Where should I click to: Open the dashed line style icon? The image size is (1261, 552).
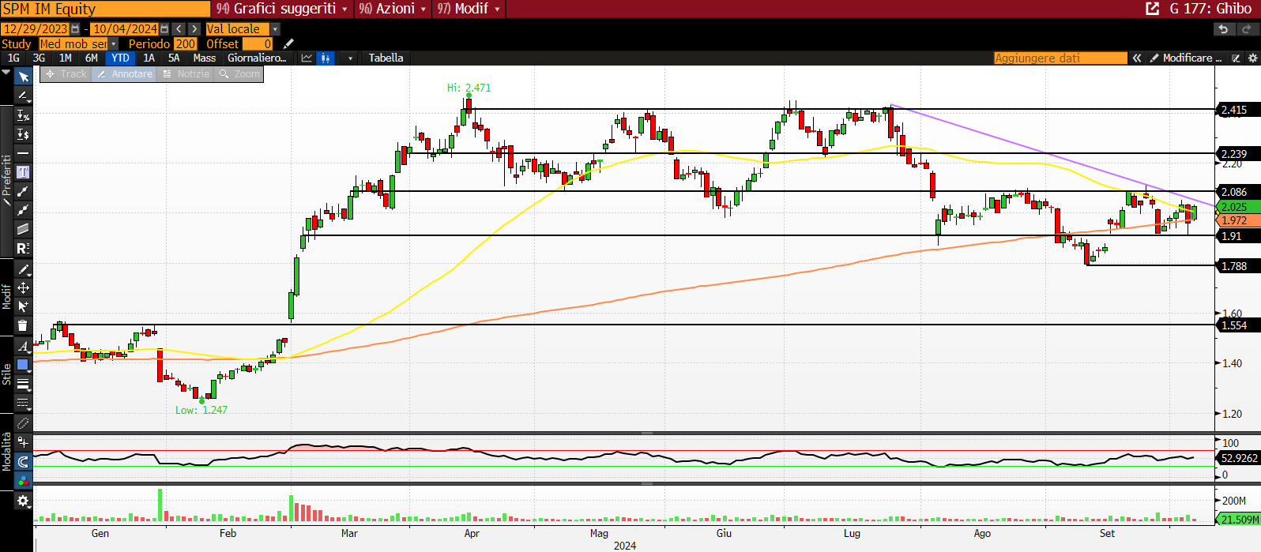[23, 403]
